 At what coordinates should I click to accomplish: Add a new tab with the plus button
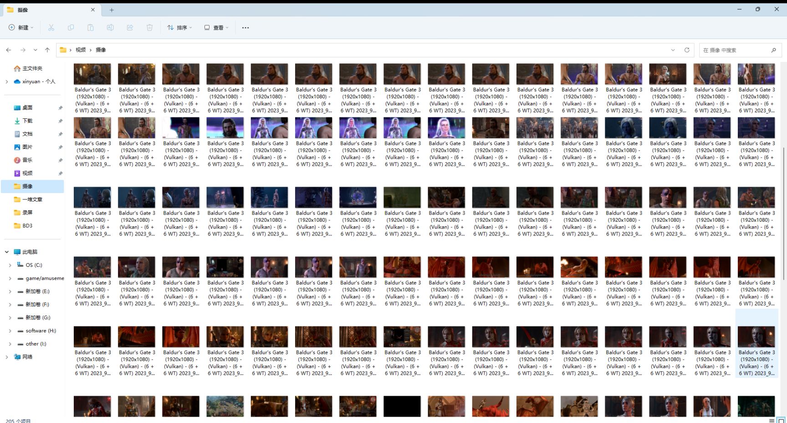(x=112, y=10)
